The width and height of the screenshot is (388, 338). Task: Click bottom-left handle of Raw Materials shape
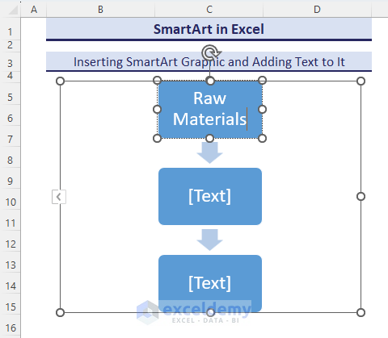point(157,139)
